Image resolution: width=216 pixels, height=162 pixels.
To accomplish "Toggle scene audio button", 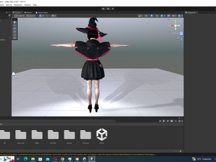I will tap(157, 16).
